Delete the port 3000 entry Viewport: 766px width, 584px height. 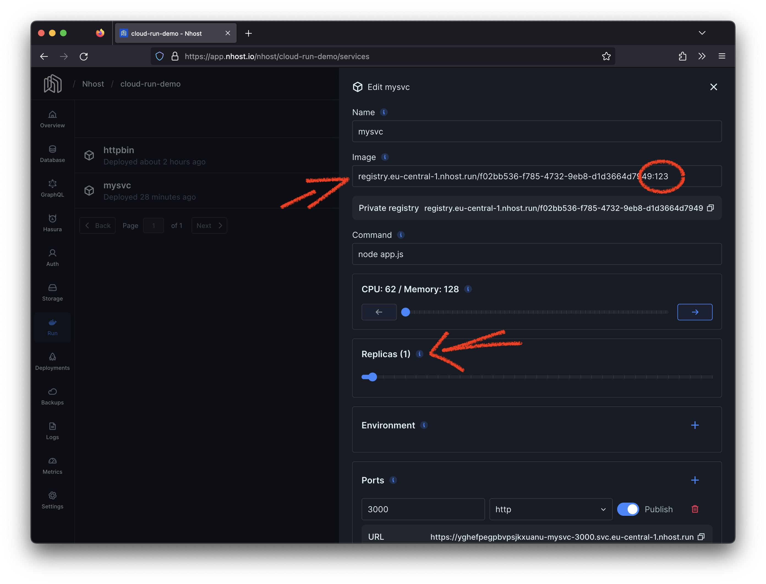(x=695, y=509)
